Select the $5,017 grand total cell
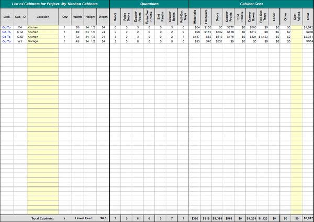The width and height of the screenshot is (314, 222). 308,218
